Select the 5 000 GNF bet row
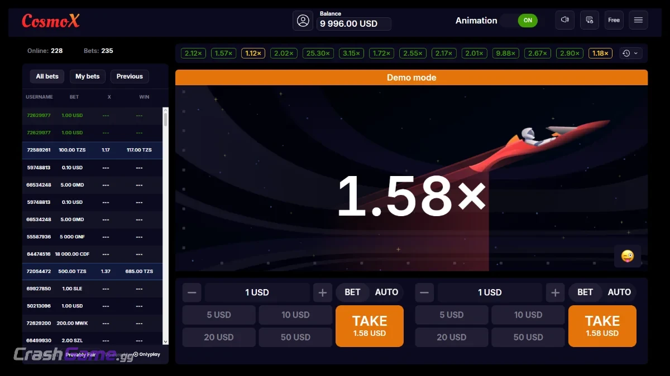 point(93,237)
